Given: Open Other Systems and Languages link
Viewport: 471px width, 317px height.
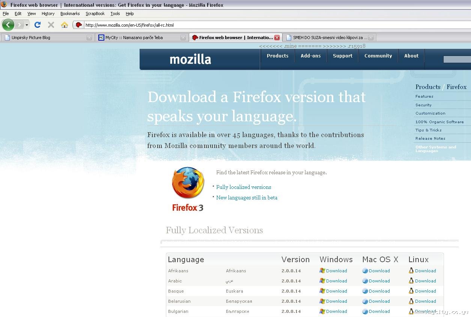Looking at the screenshot, I should pos(436,149).
